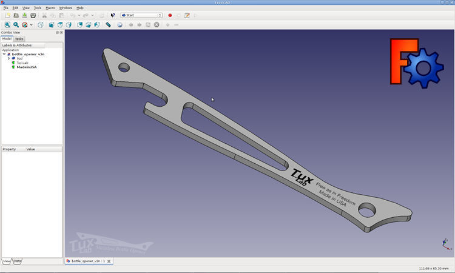Click the Draw Style icon
Screen dimensions: 455x273
point(25,25)
